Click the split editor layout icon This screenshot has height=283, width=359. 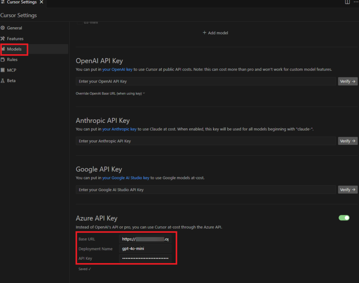coord(347,2)
